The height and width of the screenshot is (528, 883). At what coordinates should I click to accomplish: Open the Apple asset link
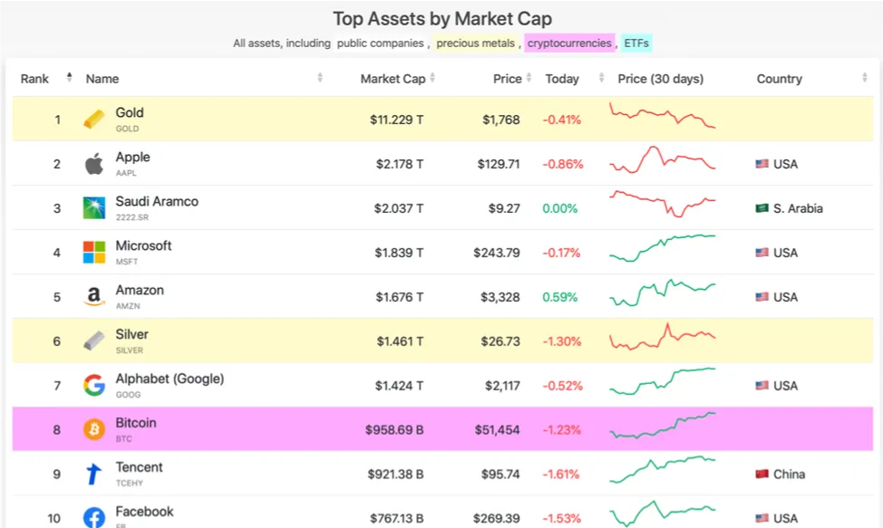(x=133, y=157)
